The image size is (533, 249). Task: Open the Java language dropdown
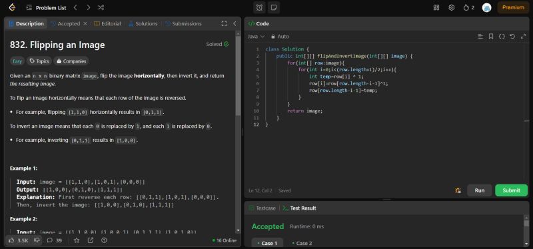257,37
